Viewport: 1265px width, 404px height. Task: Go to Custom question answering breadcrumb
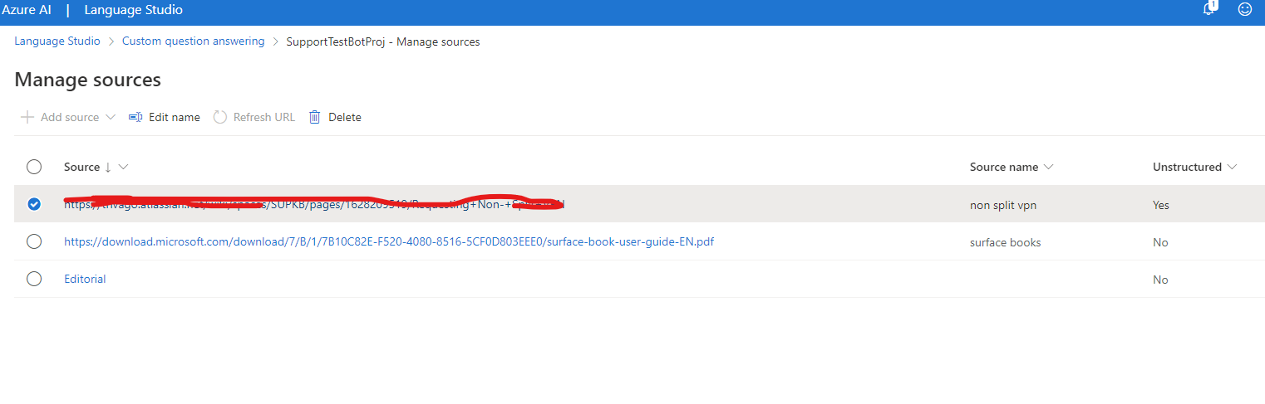(x=193, y=41)
